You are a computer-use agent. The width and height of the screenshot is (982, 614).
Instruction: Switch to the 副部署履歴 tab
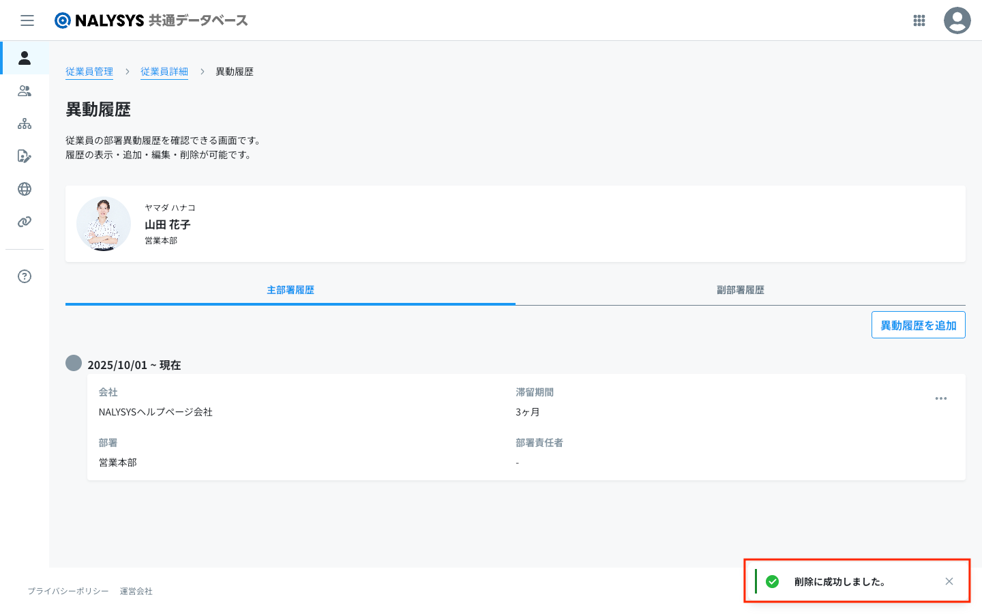(x=740, y=290)
